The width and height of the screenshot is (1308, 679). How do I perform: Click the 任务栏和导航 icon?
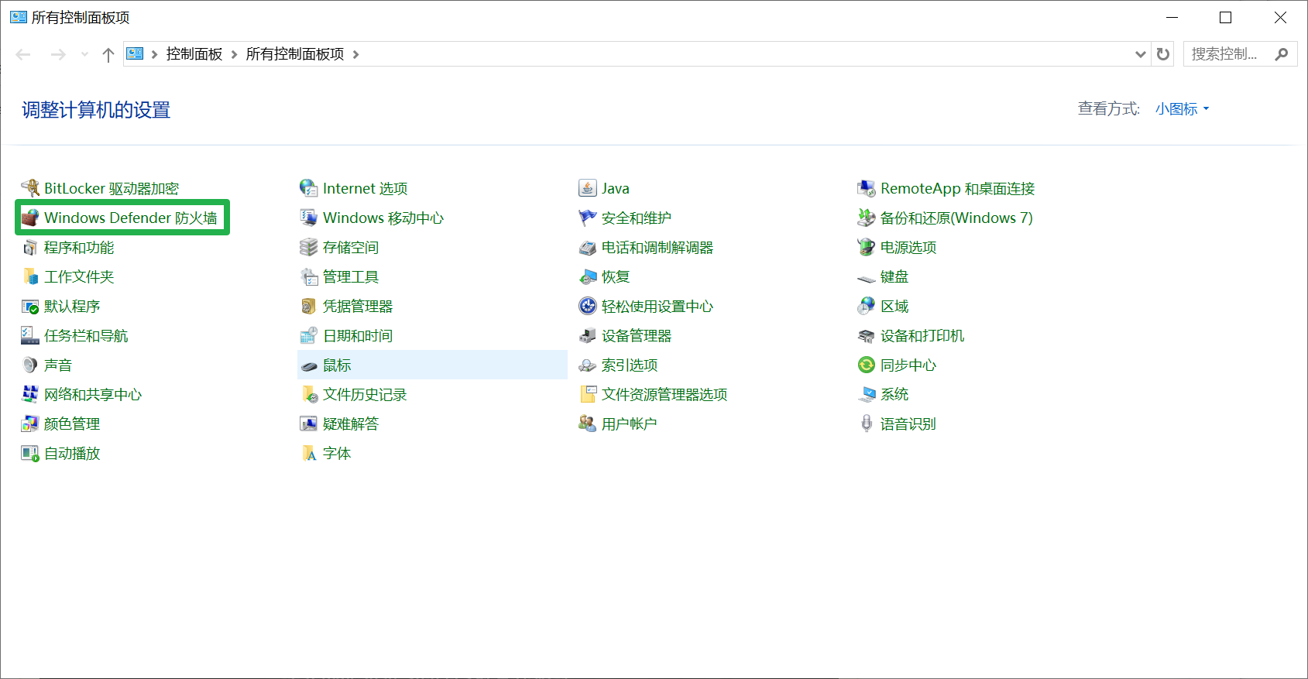click(30, 335)
